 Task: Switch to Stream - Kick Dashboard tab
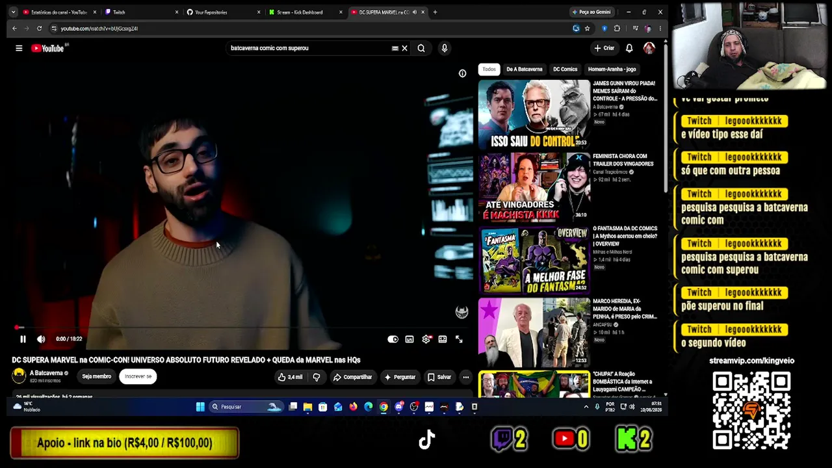click(305, 12)
